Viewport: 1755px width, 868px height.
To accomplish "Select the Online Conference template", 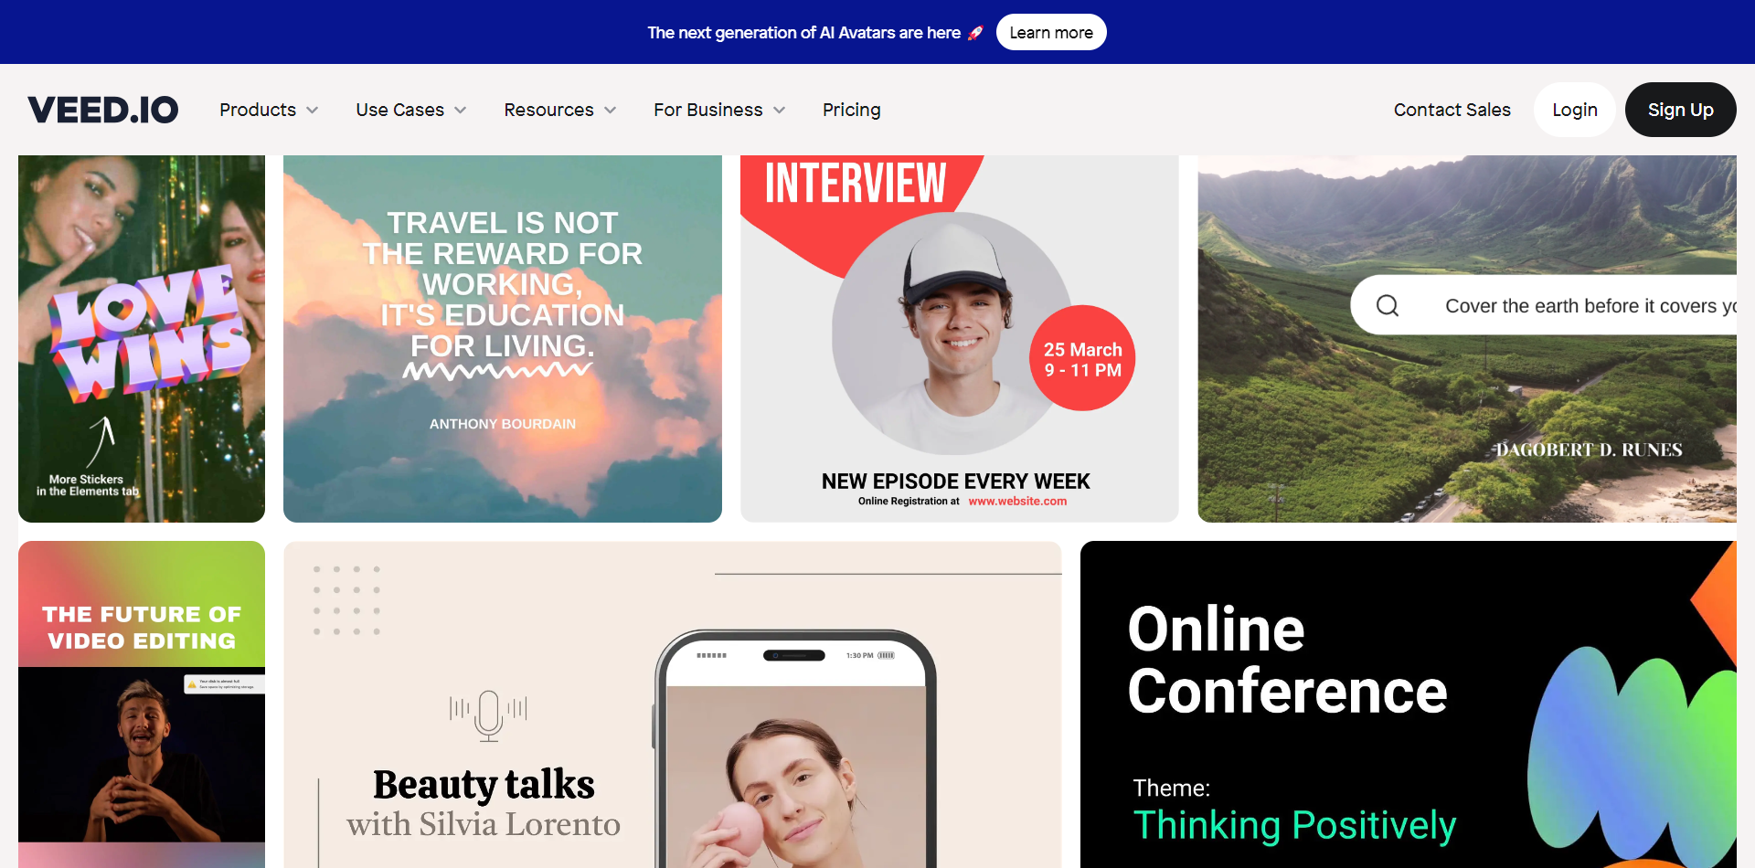I will 1408,704.
